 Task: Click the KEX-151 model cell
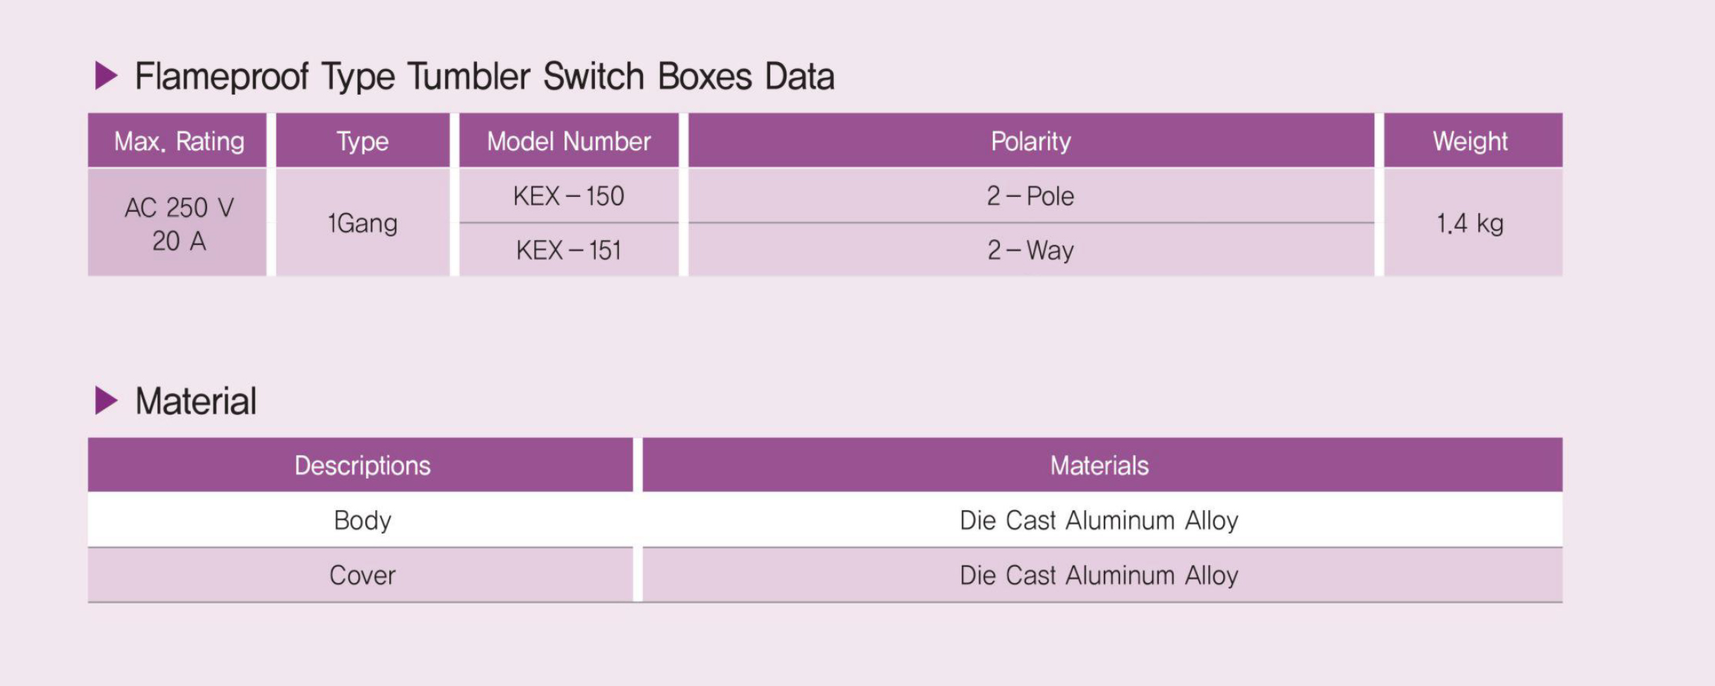pos(569,250)
